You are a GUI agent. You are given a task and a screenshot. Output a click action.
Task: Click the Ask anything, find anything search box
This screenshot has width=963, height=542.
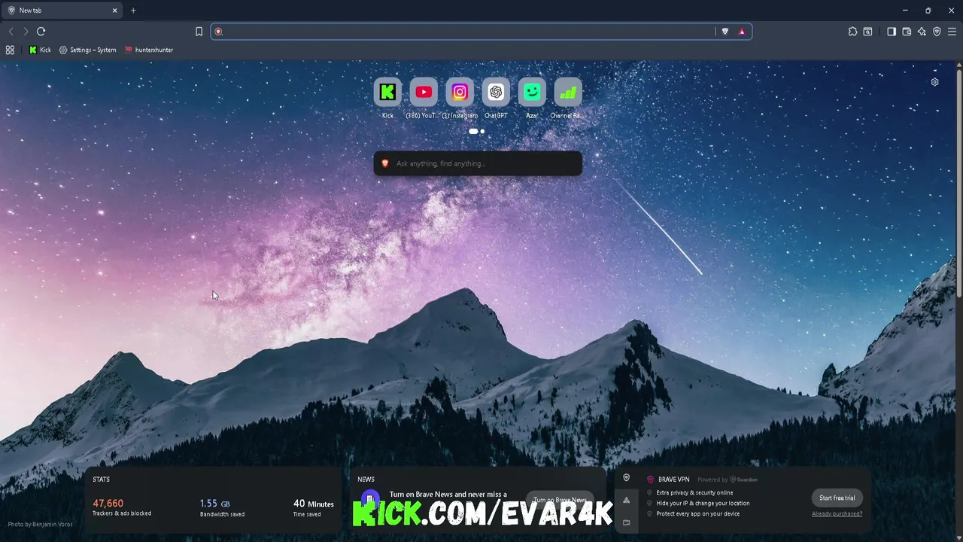[478, 163]
